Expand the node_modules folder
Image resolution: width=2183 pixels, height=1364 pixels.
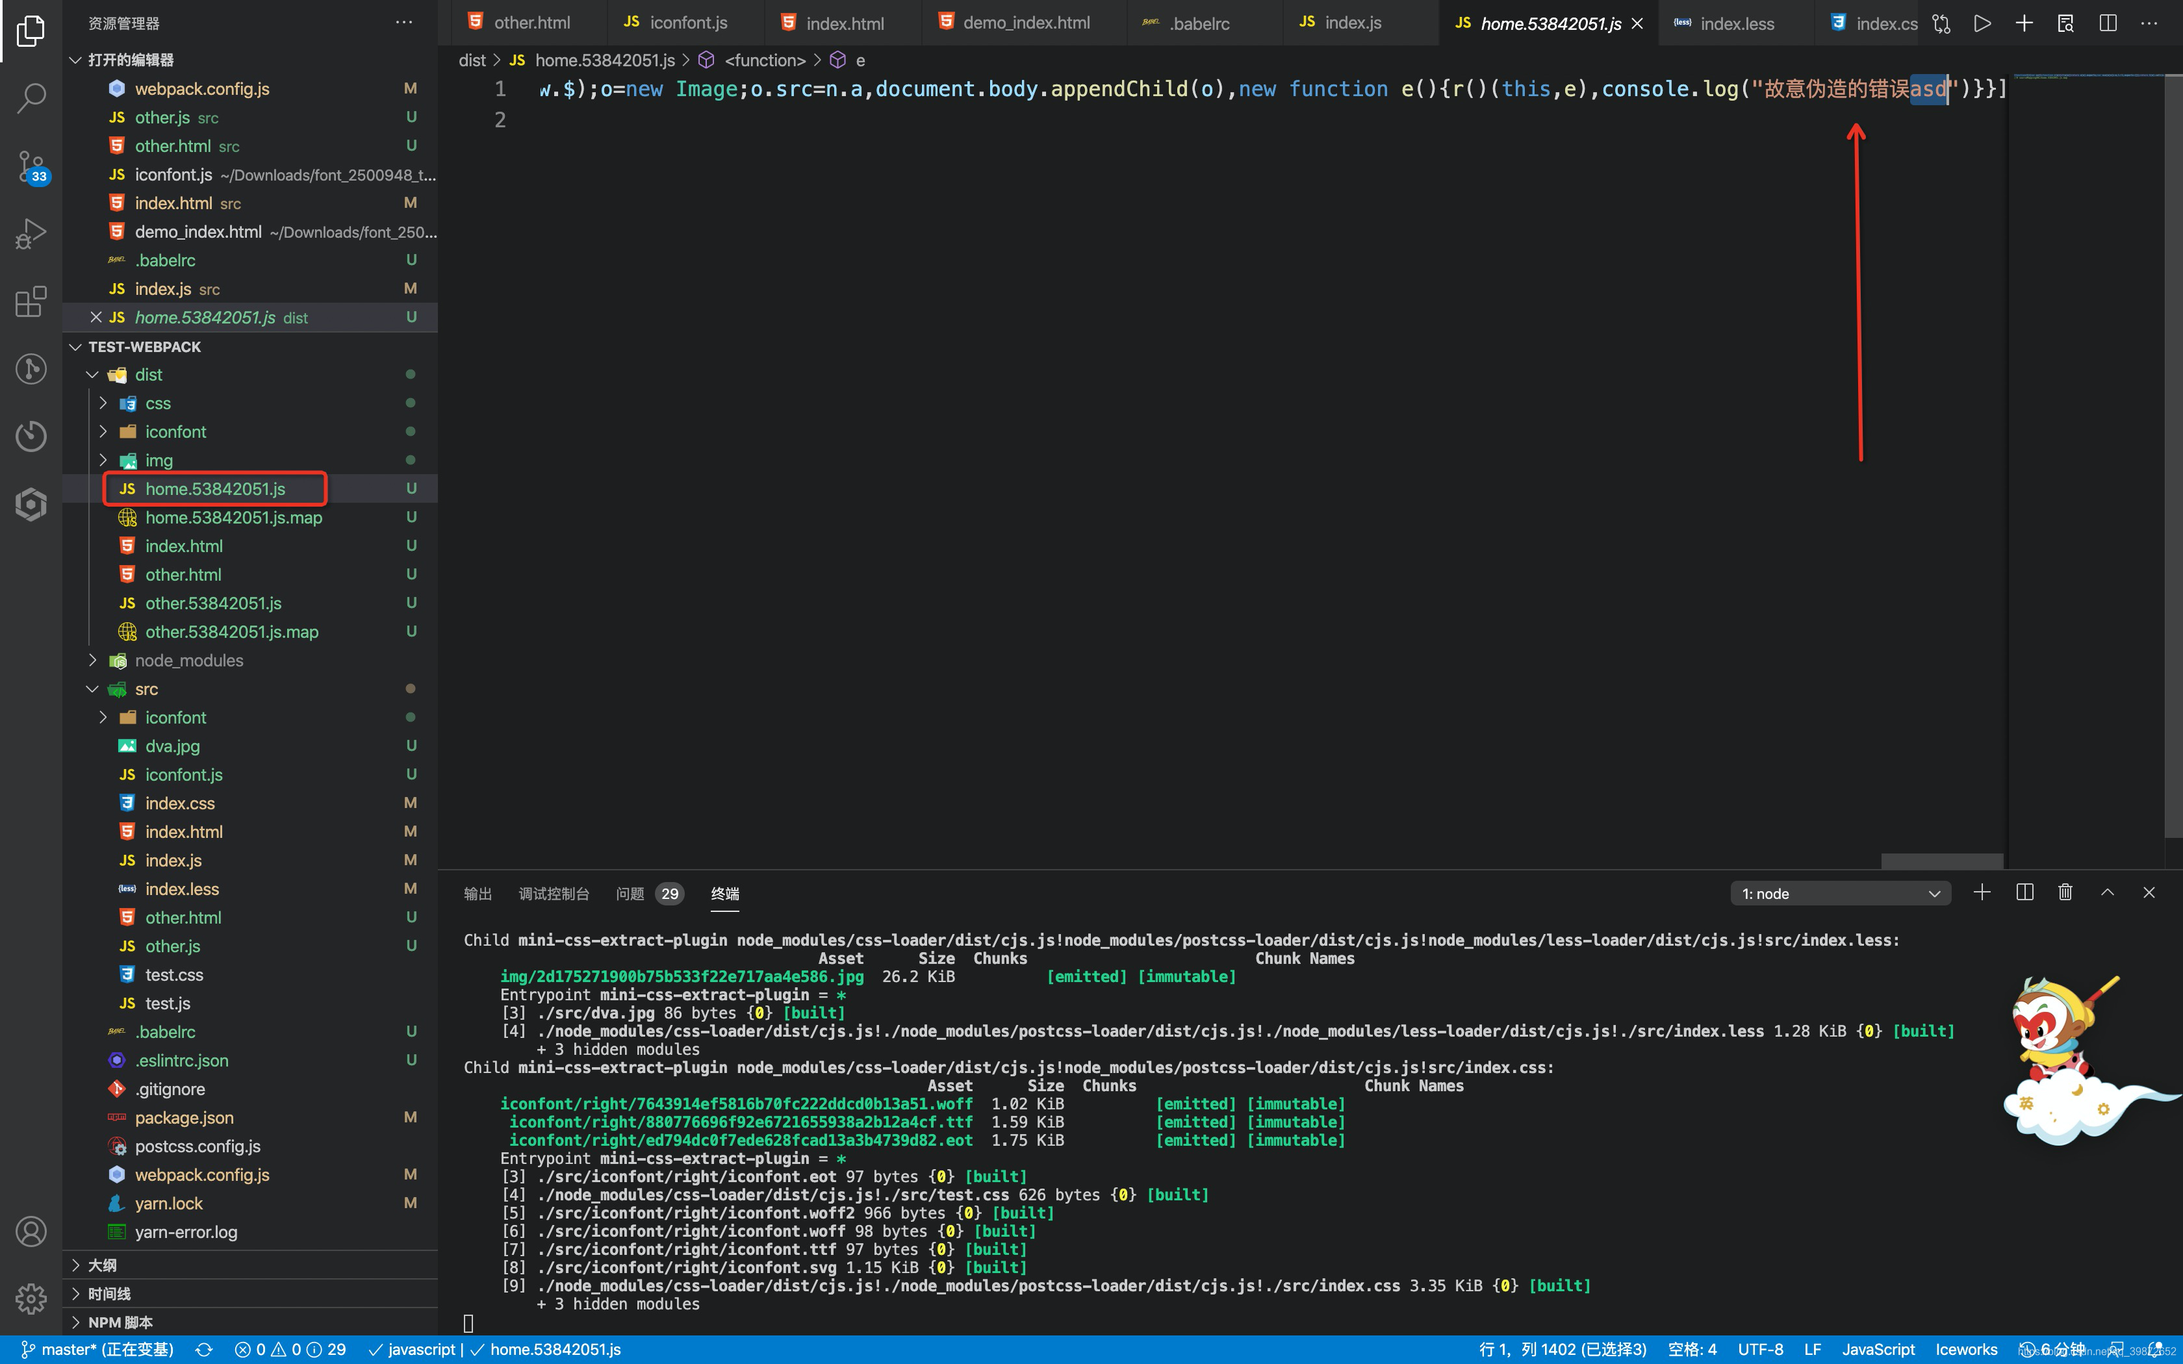click(x=92, y=661)
